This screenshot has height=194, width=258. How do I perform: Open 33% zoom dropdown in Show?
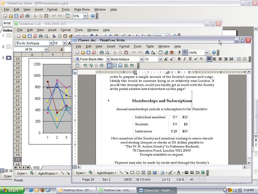pyautogui.click(x=85, y=16)
